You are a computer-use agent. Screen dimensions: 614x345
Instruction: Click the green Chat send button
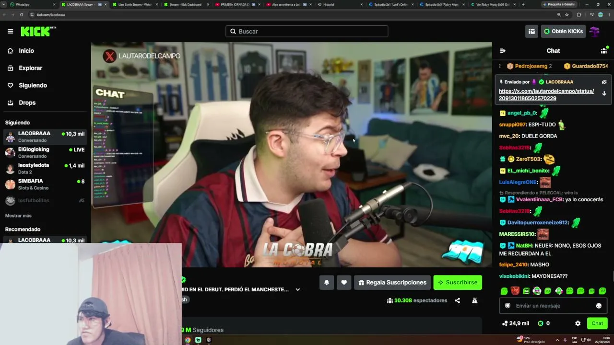click(x=597, y=323)
